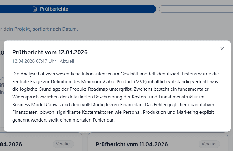Screen dimensions: 233x151
Task: Click the Veraltet badge on the 11.04.2026 report
Action: coord(209,144)
